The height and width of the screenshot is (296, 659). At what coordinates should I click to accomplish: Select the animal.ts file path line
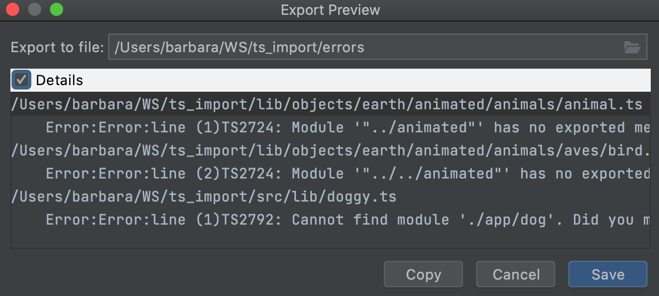pos(326,104)
